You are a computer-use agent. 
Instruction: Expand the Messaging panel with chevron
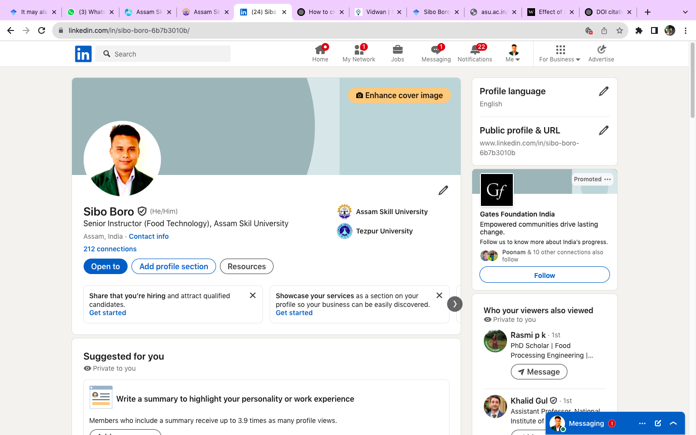tap(673, 423)
